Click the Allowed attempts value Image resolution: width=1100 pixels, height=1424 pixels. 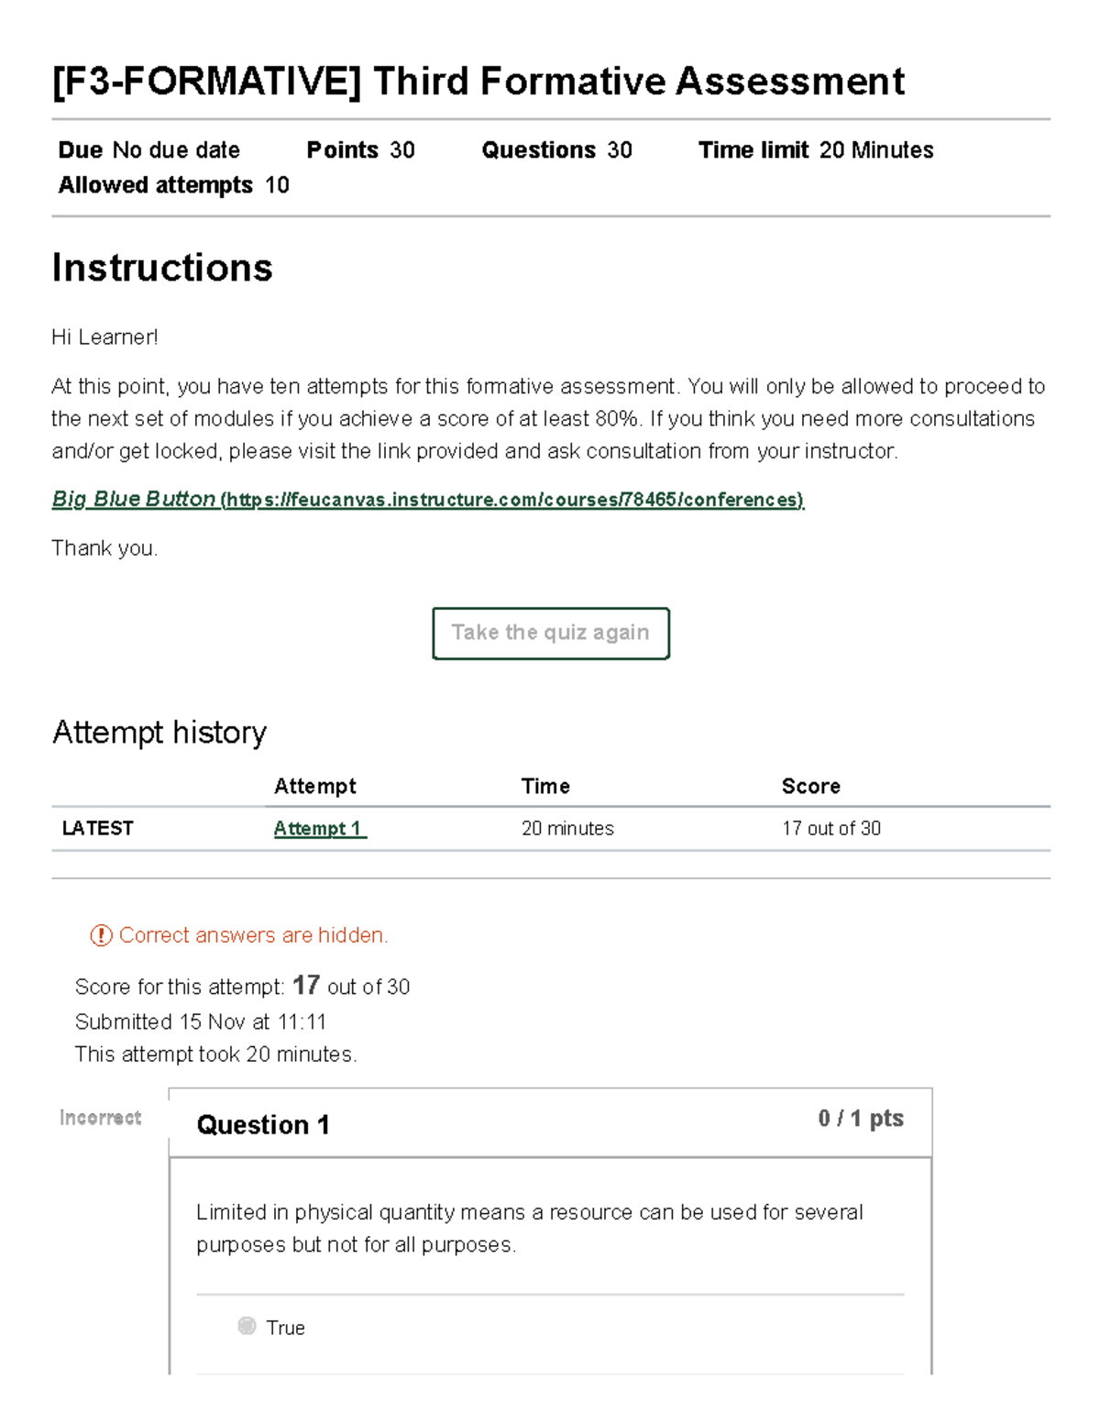point(276,185)
